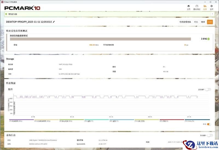Click the quick system drive benchmark score bar

pyautogui.click(x=100, y=39)
